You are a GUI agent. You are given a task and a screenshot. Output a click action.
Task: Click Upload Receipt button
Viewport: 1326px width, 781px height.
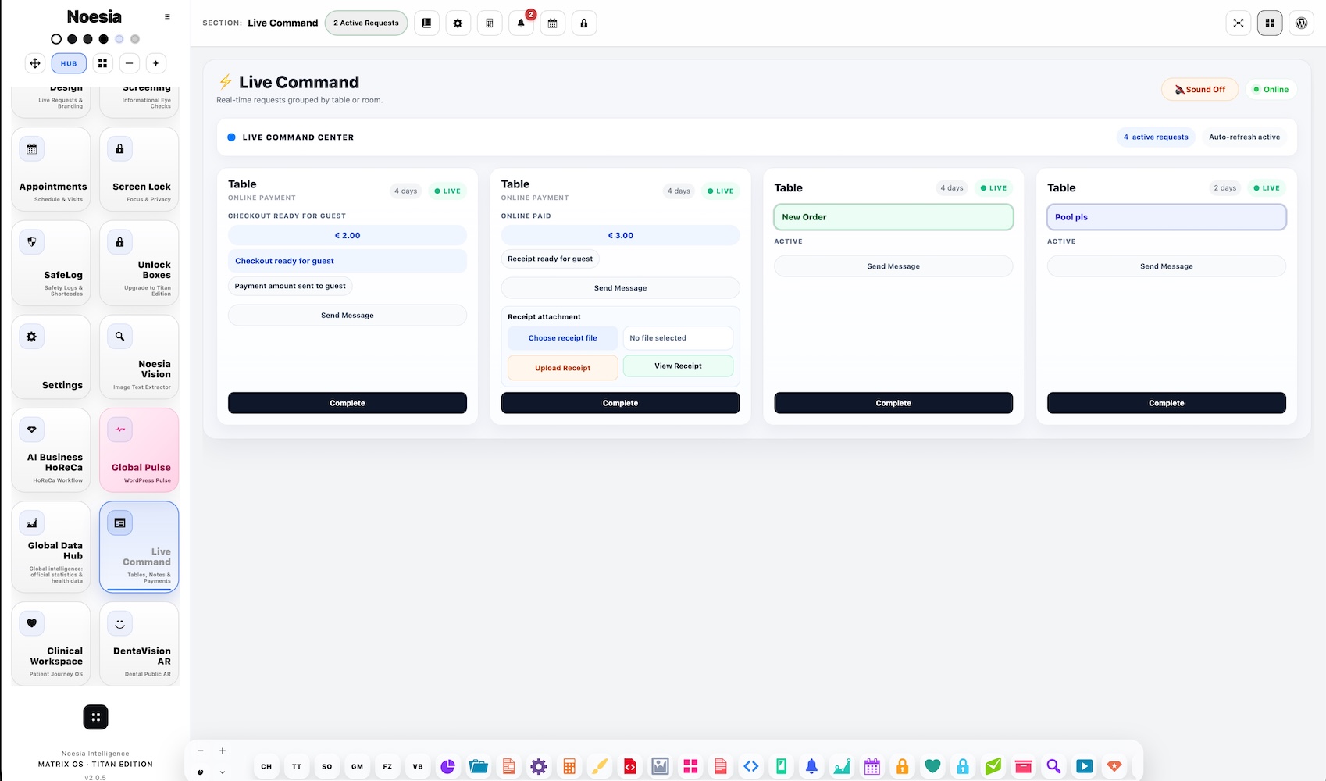(563, 368)
